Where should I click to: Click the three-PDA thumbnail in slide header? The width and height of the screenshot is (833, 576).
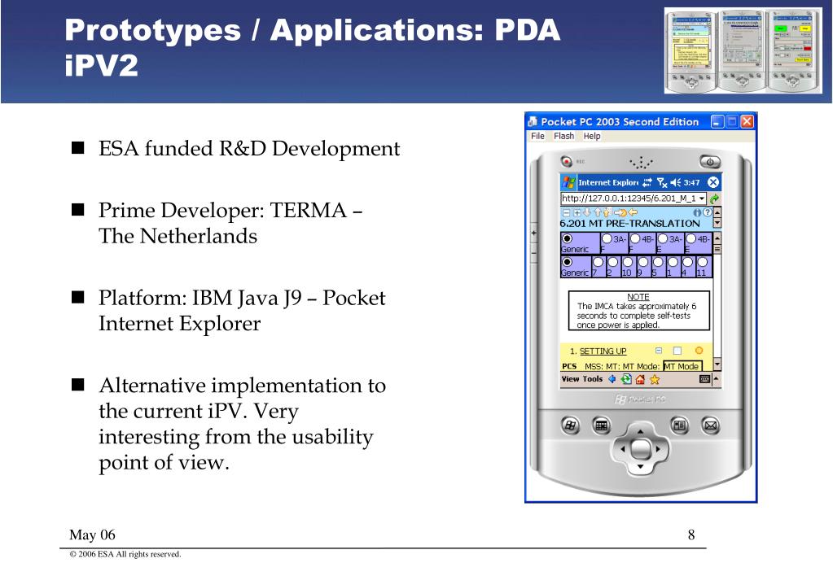point(743,50)
